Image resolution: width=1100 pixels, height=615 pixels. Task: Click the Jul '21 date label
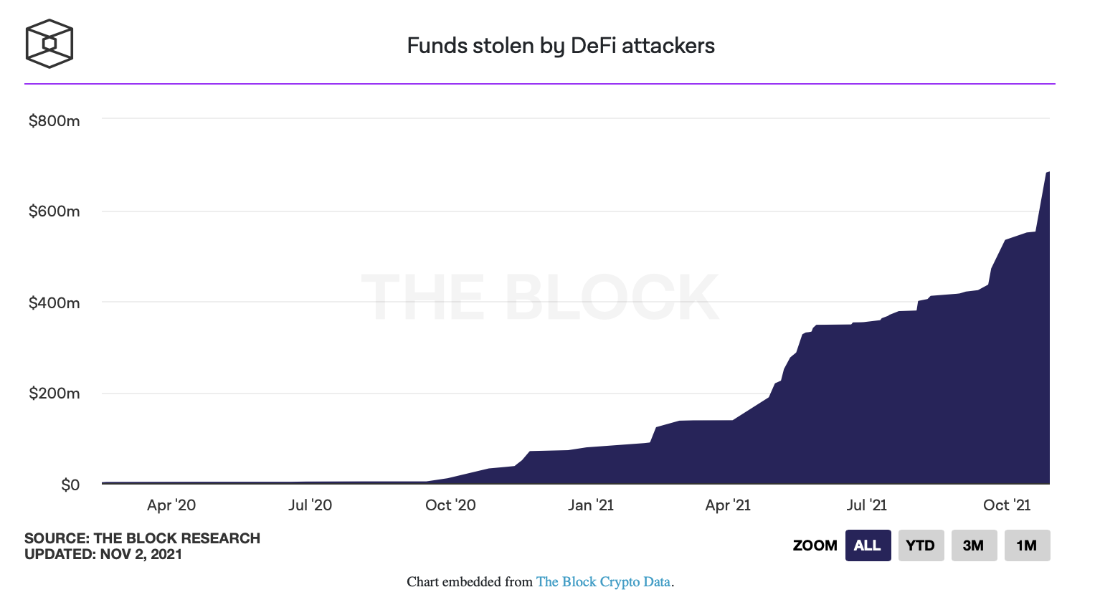pos(866,505)
